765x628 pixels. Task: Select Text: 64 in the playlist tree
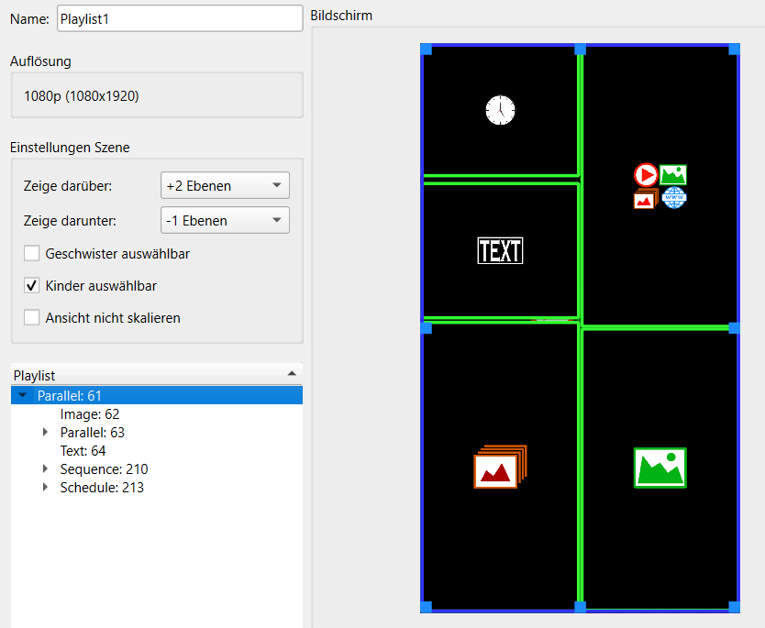(83, 451)
